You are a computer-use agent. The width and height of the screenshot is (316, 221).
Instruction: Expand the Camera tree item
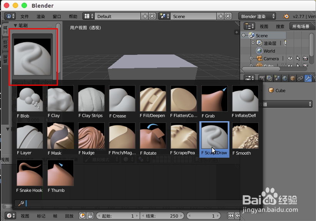251,58
